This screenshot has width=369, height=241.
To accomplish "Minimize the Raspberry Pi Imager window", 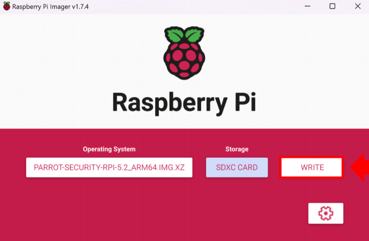I will tap(307, 6).
